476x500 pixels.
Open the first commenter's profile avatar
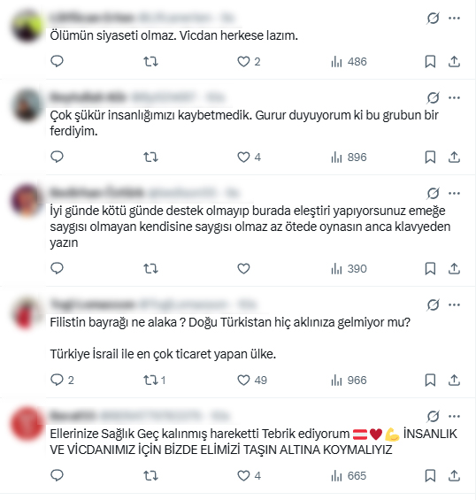[27, 26]
